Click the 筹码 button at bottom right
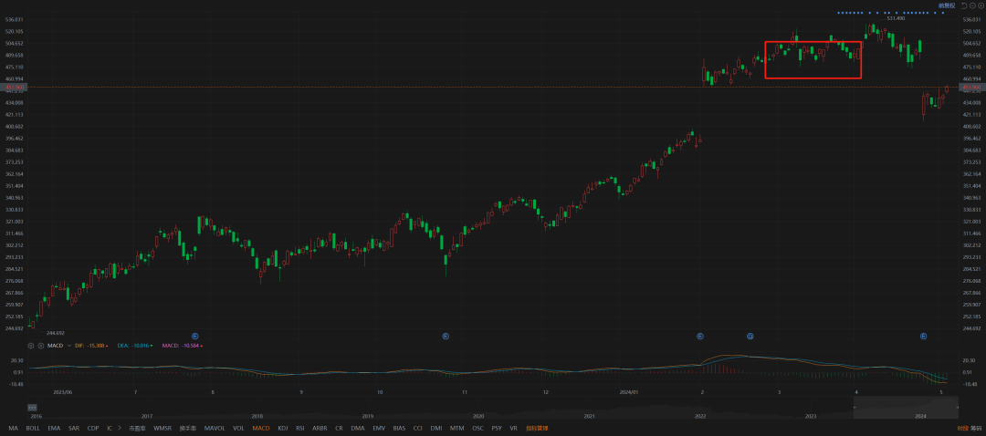Viewport: 986px width, 436px height. (x=976, y=428)
